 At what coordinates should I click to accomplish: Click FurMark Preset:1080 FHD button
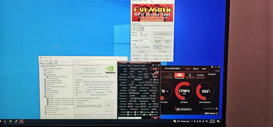pyautogui.click(x=158, y=47)
